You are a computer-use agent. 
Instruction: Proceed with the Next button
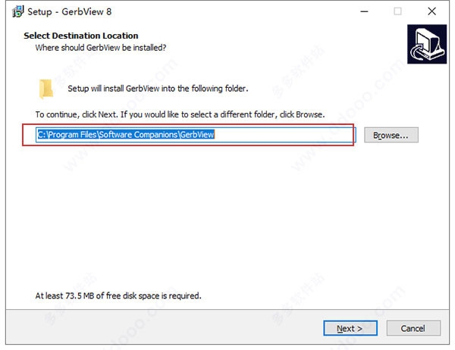[350, 328]
